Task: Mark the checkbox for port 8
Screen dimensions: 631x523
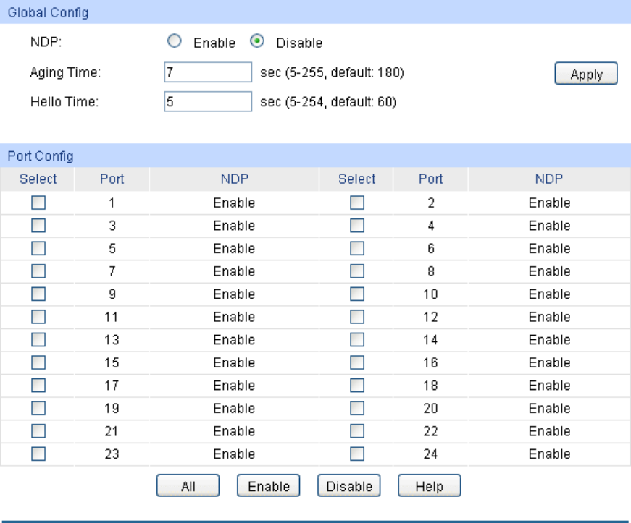Action: point(356,271)
